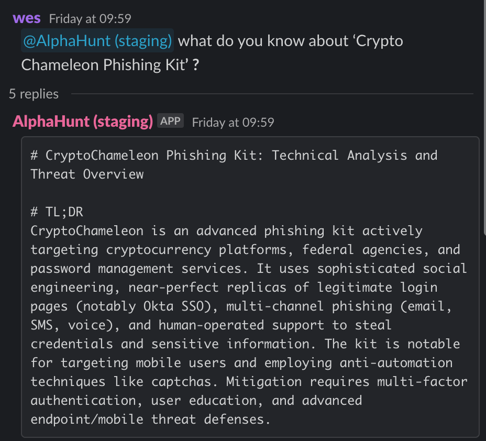Click the right-side thread scrollbar
The height and width of the screenshot is (441, 486).
coord(484,118)
